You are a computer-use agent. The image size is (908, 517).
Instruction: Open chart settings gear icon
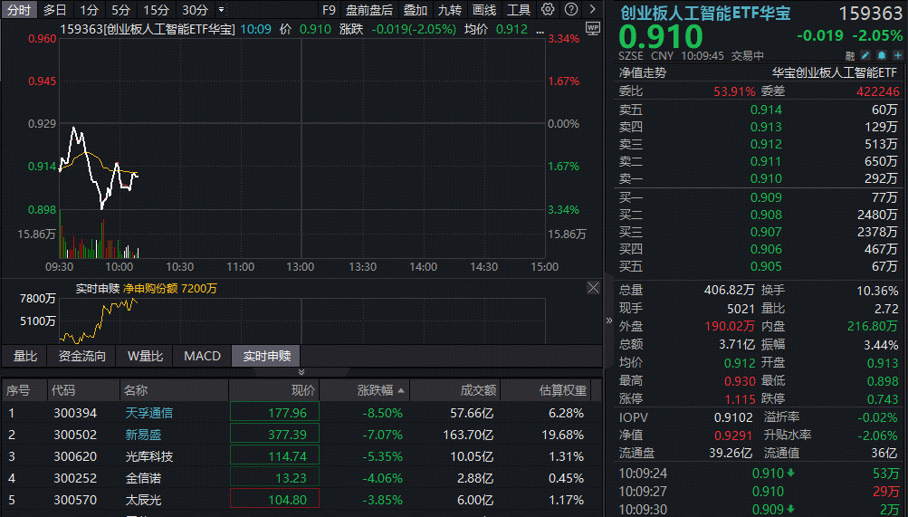[548, 10]
